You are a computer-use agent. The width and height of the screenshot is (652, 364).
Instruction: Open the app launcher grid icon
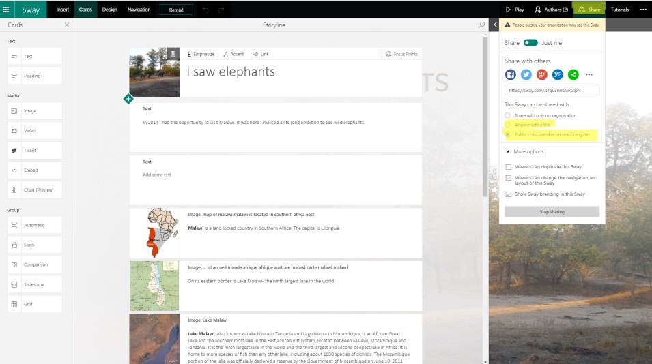click(6, 10)
